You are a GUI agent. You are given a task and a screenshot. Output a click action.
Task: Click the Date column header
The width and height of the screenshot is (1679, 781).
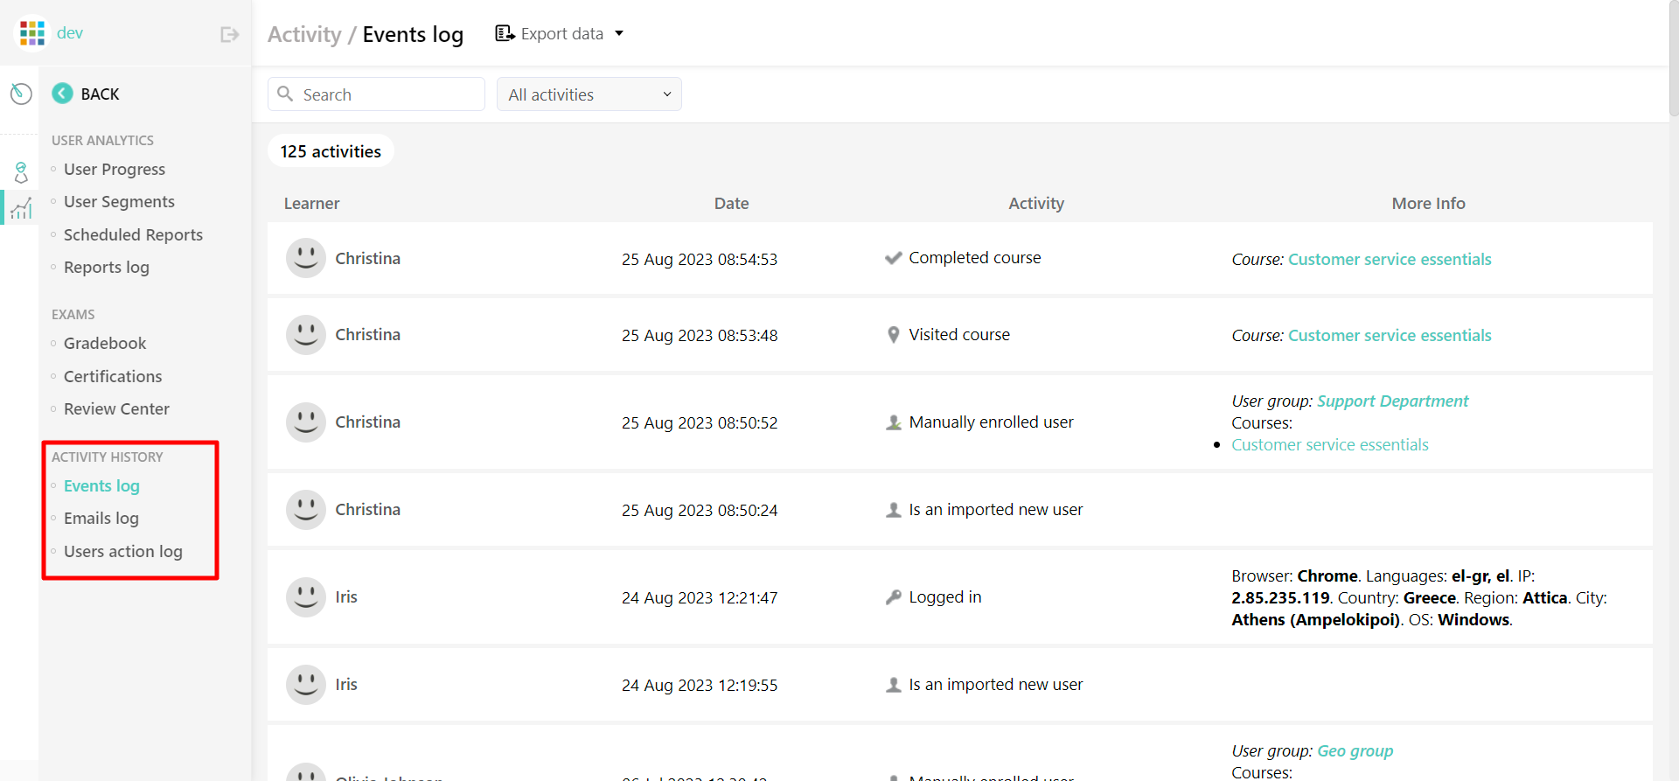[x=731, y=203]
